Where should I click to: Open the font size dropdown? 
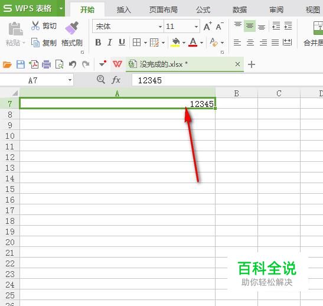(196, 27)
